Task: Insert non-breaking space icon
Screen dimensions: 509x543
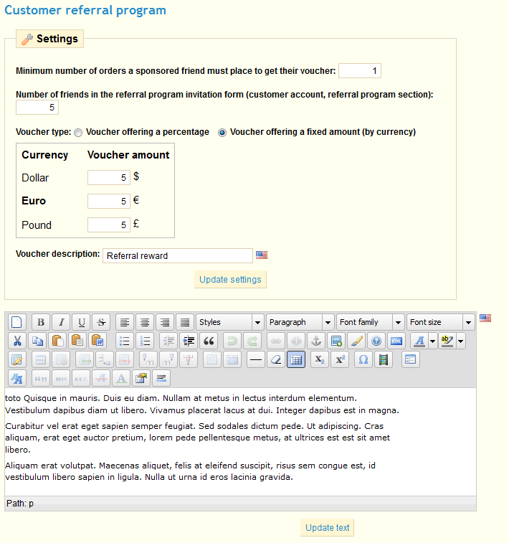Action: [161, 378]
